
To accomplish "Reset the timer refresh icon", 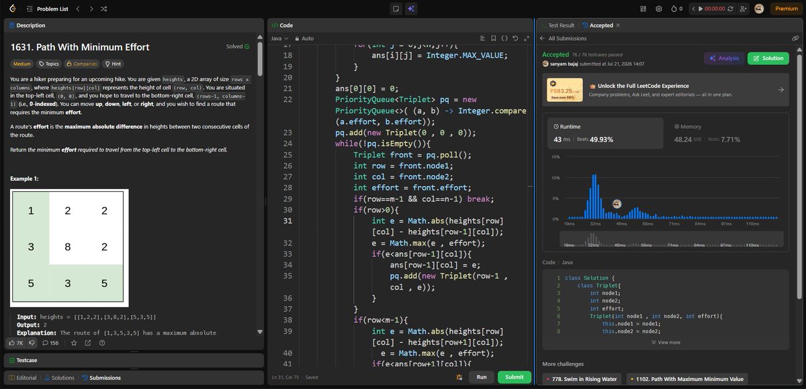I will 730,9.
